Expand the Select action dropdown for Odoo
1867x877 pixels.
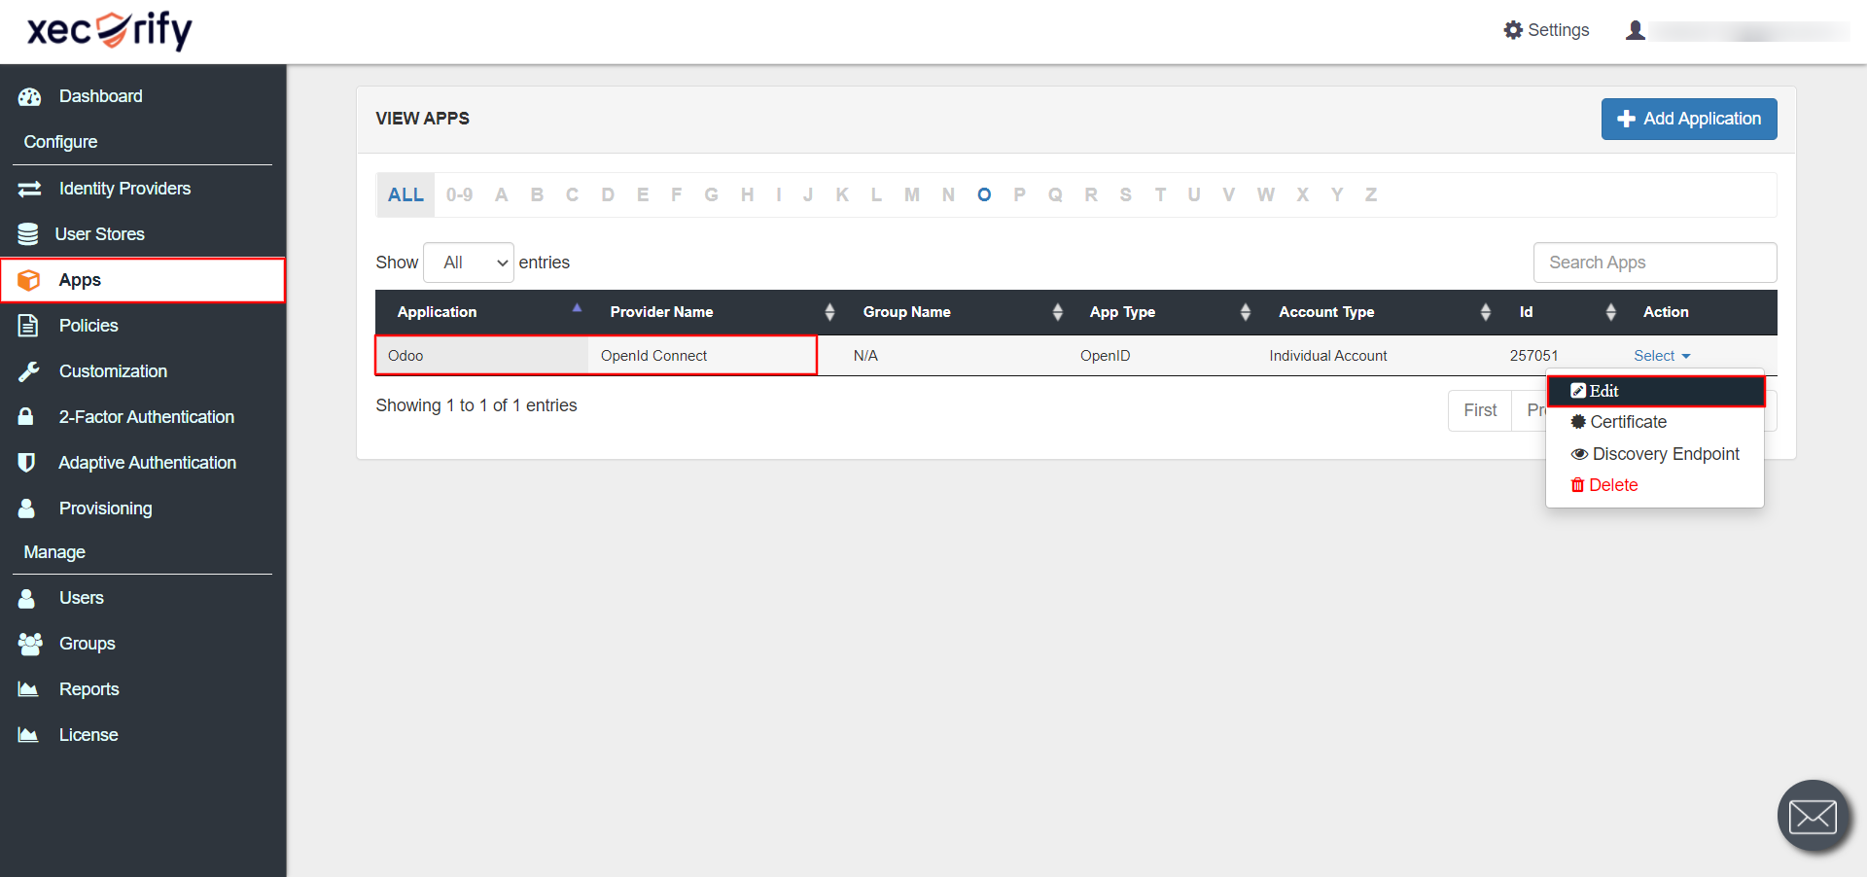click(x=1661, y=356)
